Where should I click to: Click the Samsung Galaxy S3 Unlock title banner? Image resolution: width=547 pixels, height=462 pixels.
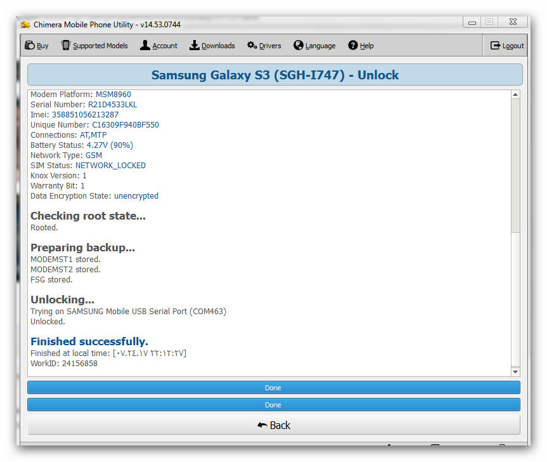click(x=275, y=75)
